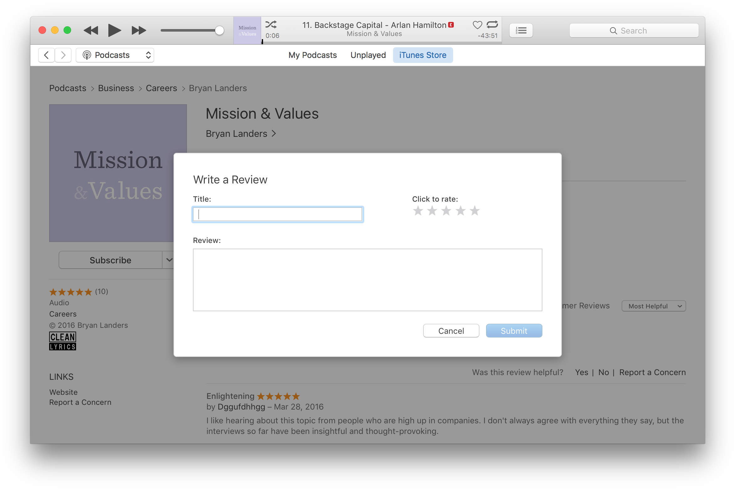Click the play button
This screenshot has height=490, width=735.
tap(114, 30)
